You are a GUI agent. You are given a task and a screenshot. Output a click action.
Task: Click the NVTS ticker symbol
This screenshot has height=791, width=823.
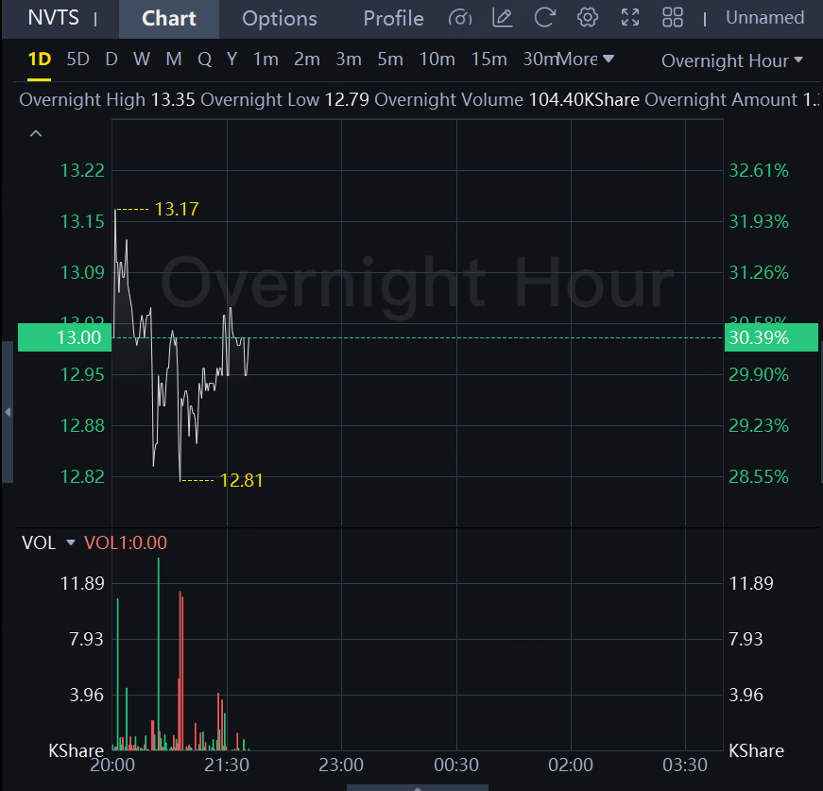pyautogui.click(x=54, y=18)
